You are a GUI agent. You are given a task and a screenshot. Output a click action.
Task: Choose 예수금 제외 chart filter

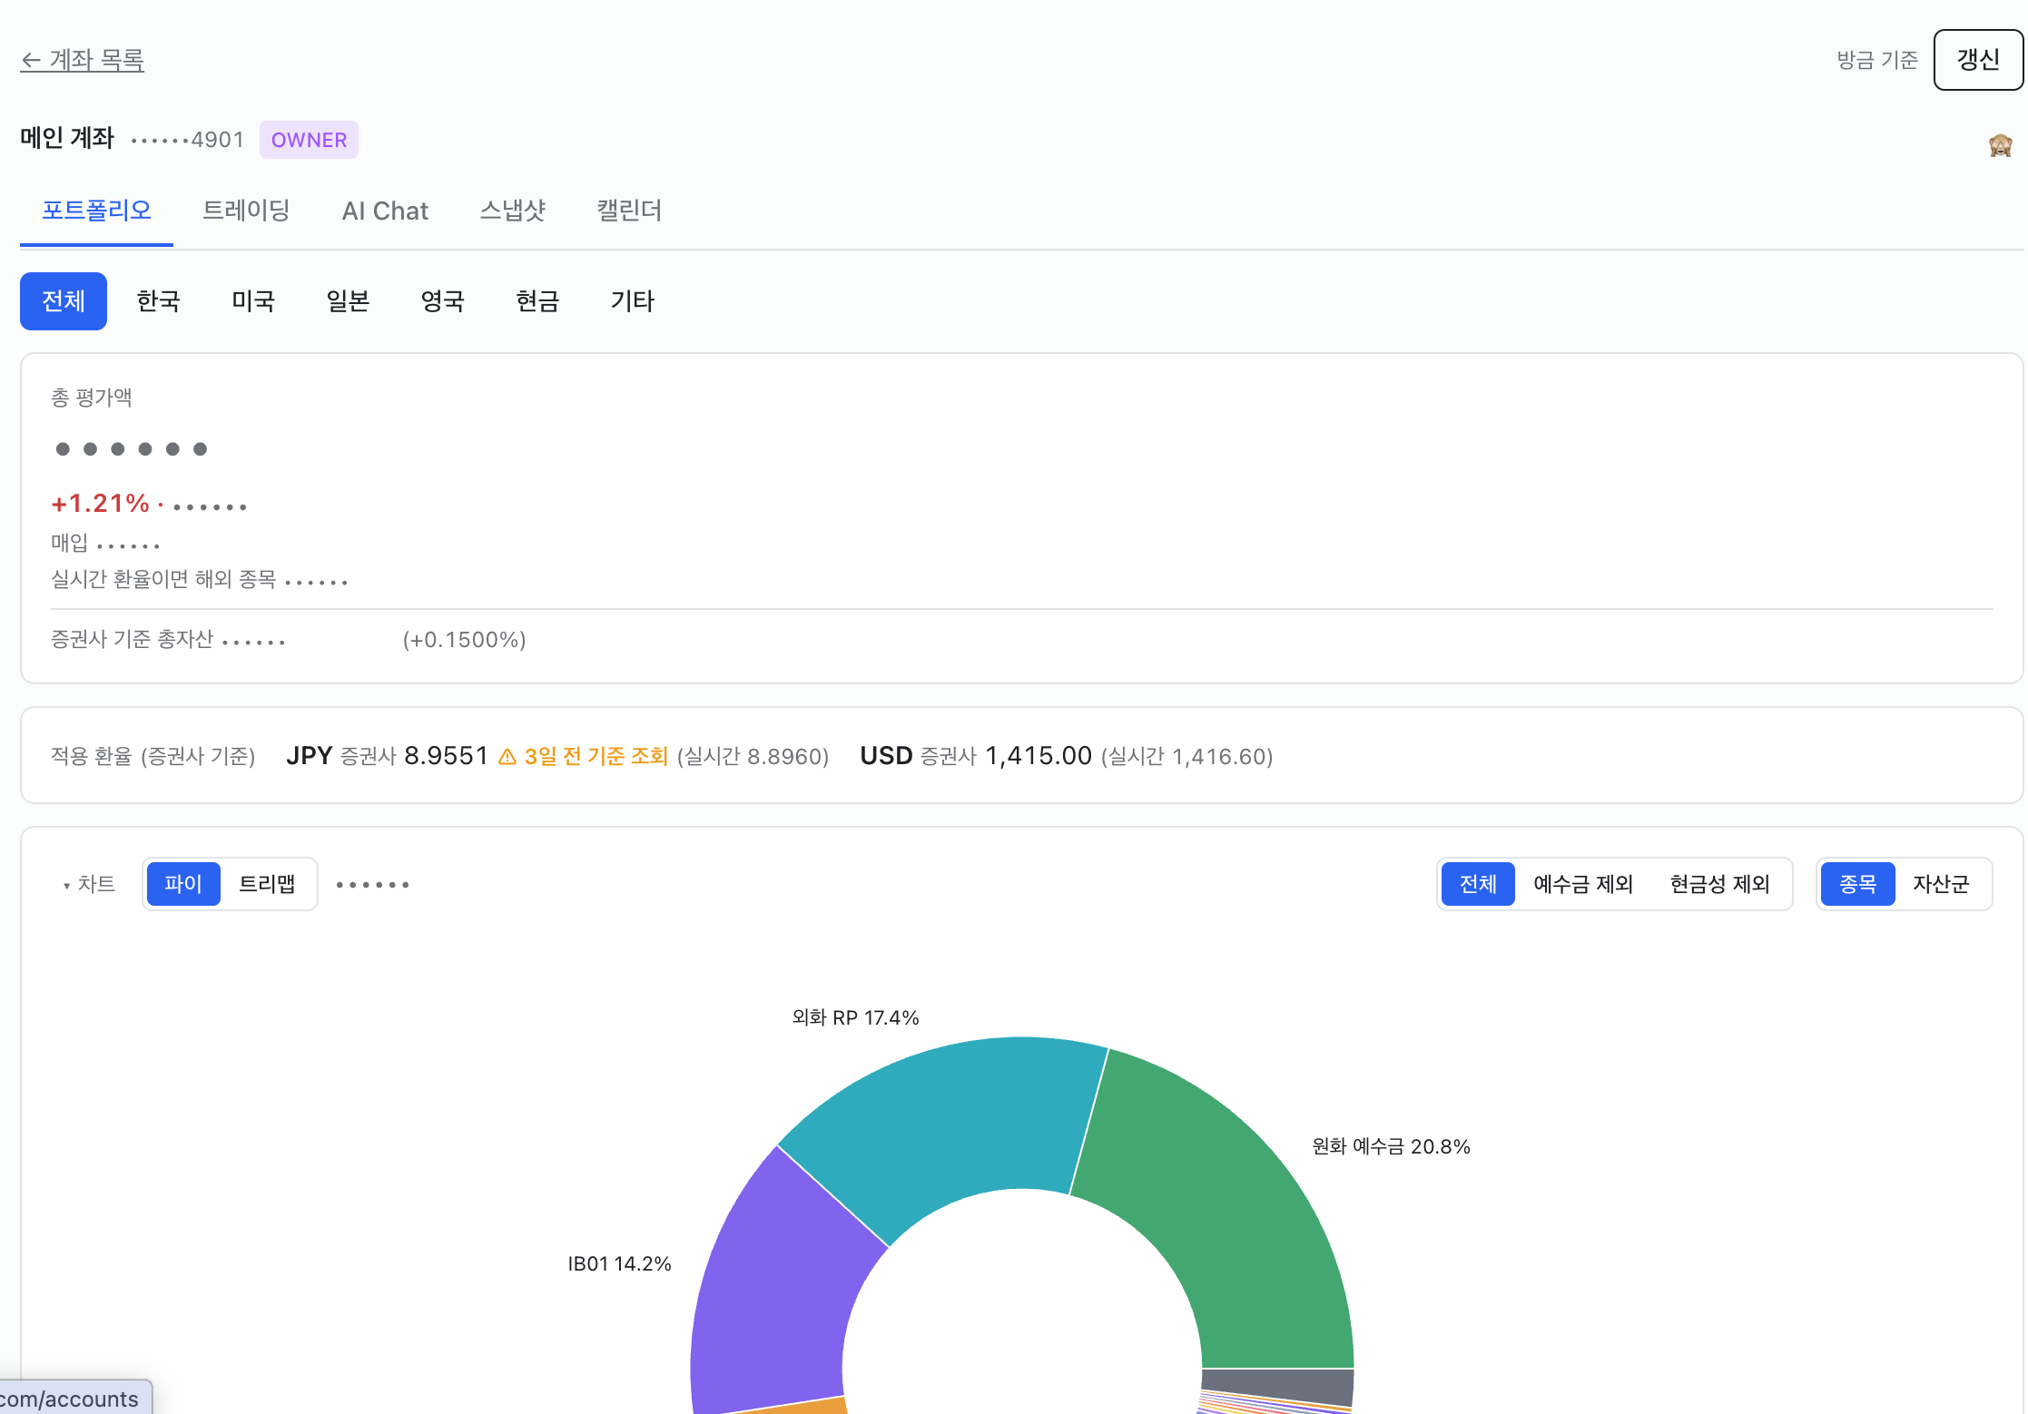coord(1583,884)
